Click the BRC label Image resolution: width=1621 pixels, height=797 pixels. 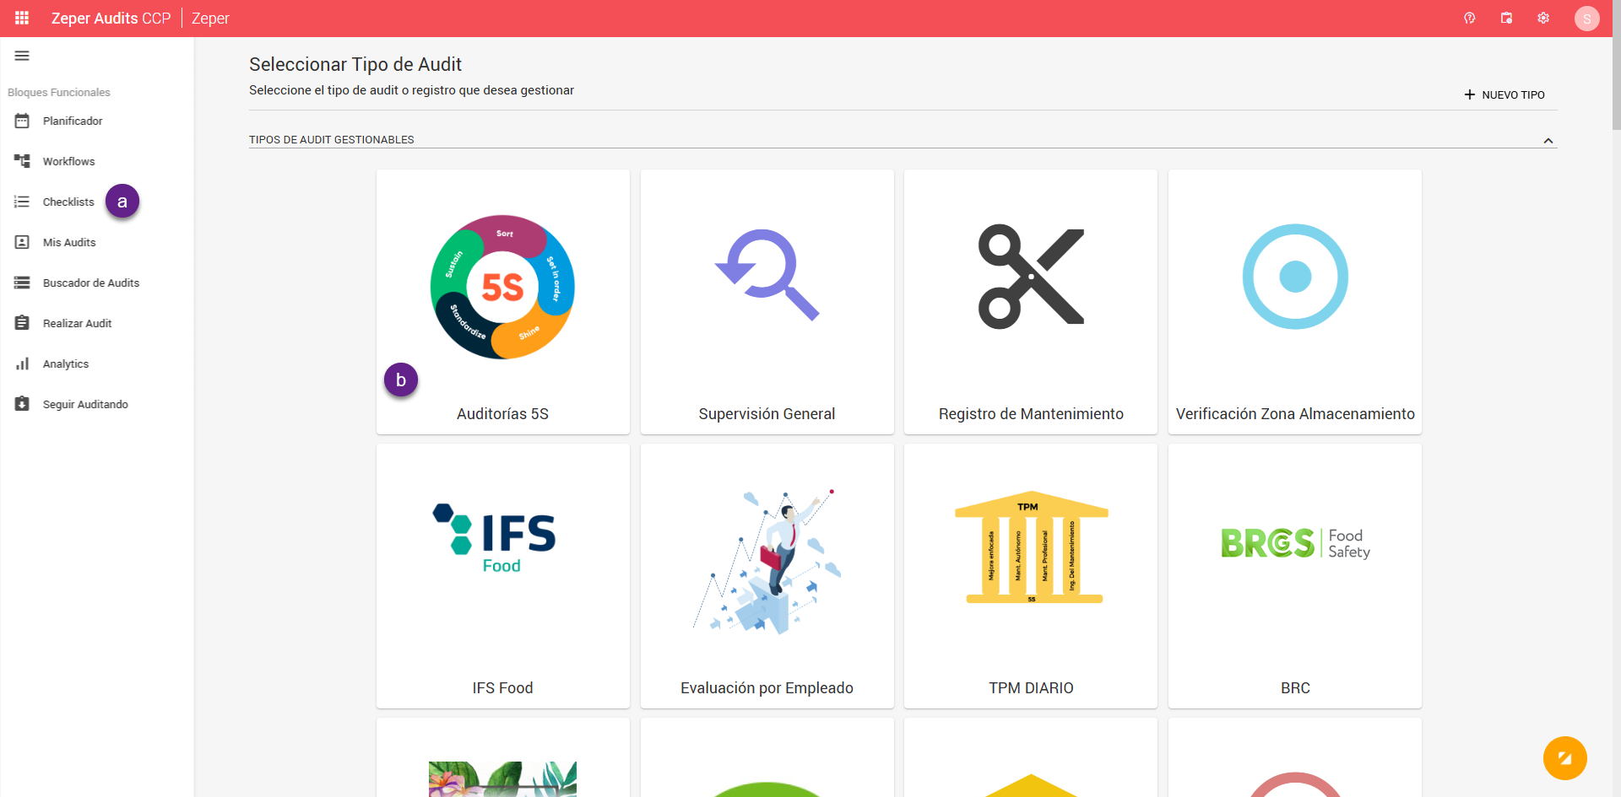tap(1295, 688)
